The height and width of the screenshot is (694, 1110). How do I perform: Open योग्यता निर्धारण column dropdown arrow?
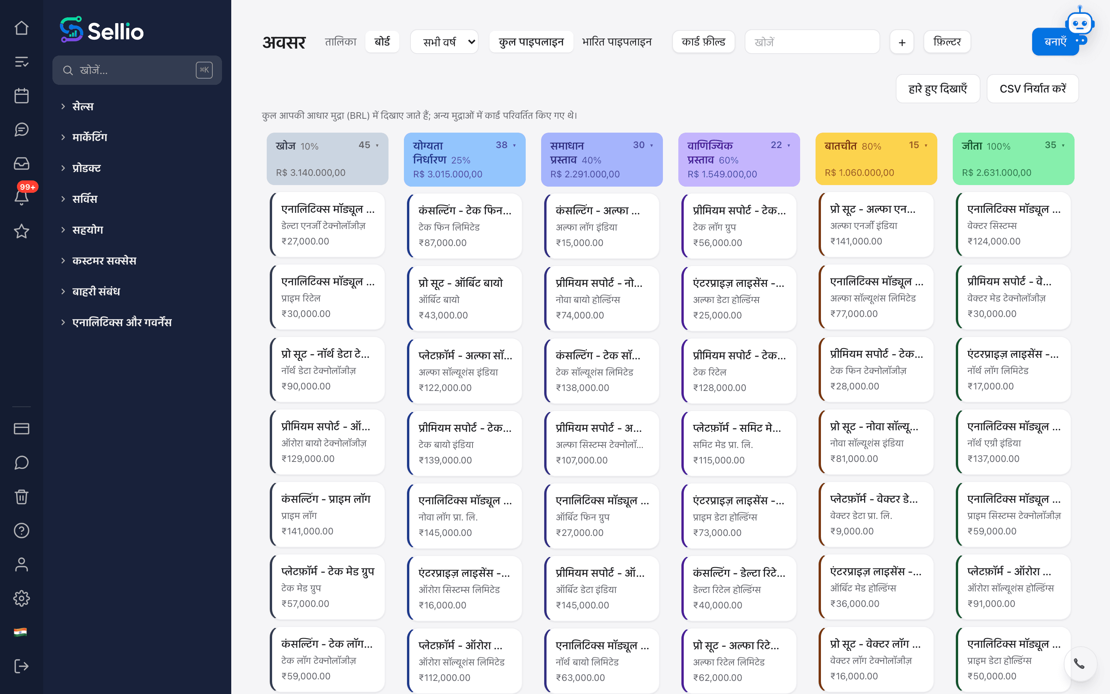(515, 145)
